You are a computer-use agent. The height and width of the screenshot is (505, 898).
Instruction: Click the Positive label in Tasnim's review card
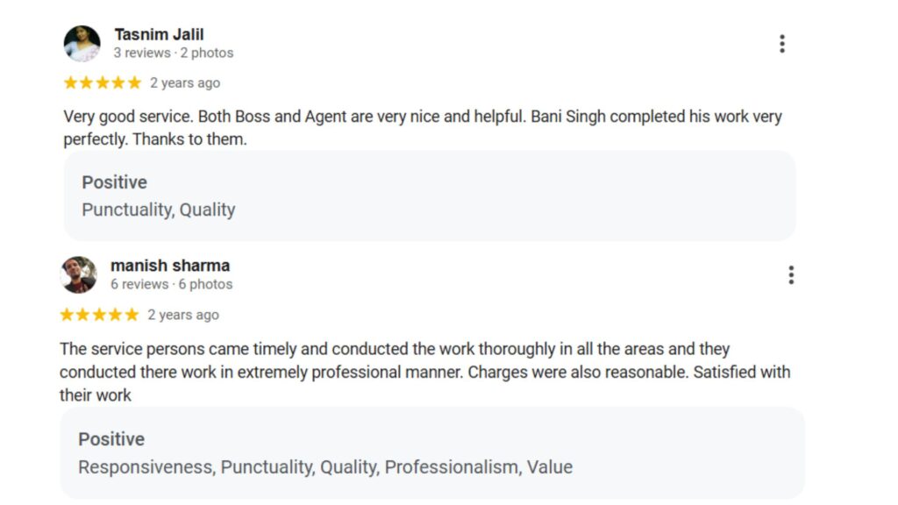click(114, 182)
